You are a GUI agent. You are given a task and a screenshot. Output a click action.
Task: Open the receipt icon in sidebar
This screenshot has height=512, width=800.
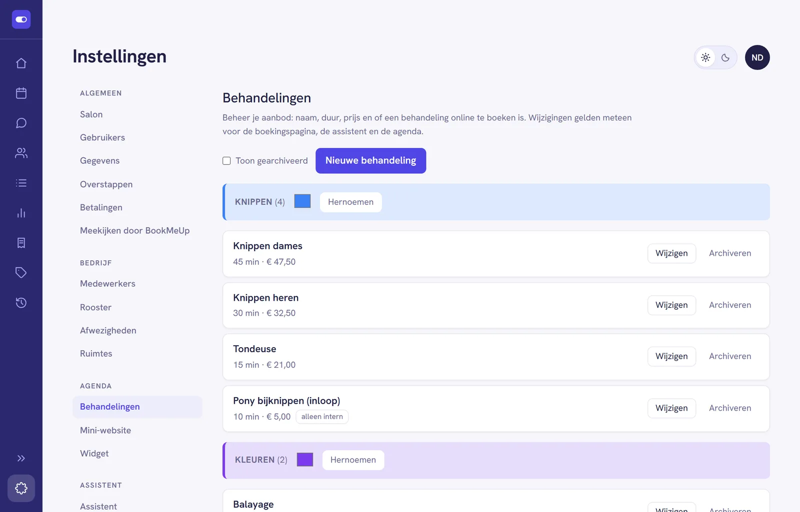click(21, 243)
